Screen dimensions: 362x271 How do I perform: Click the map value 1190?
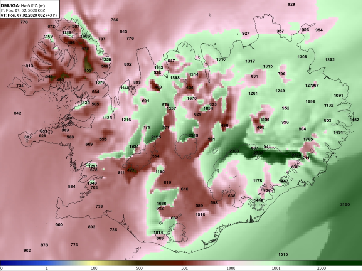click(160, 172)
